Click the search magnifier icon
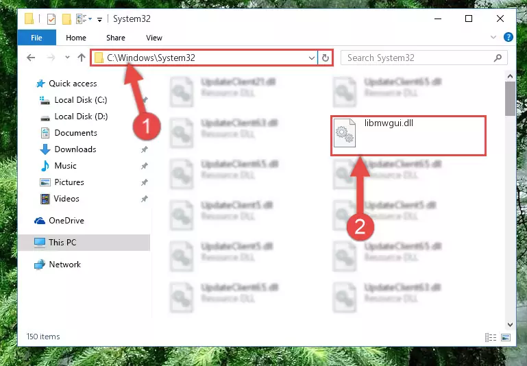This screenshot has height=366, width=527. pyautogui.click(x=498, y=58)
